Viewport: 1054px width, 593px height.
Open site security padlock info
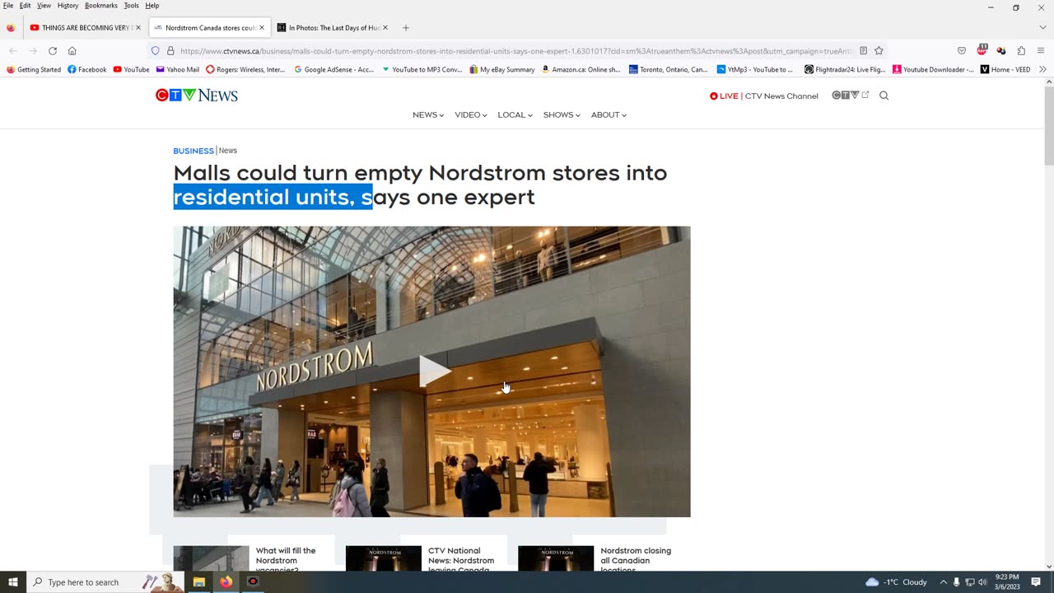tap(170, 50)
